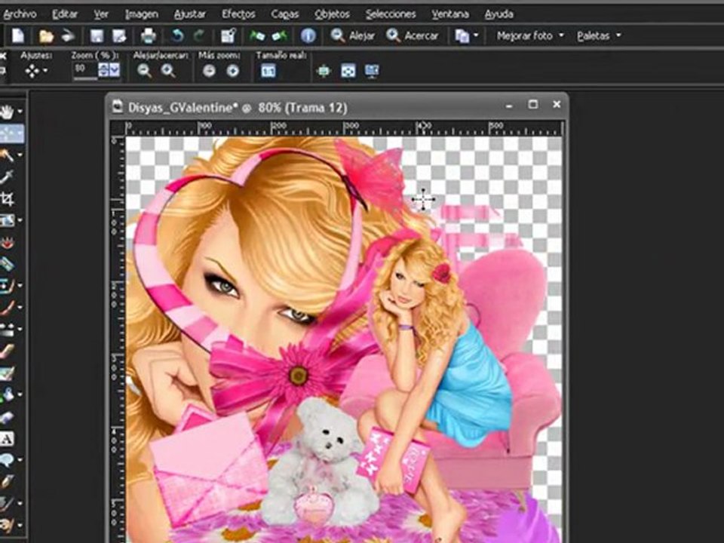Click the Alejar zoom out button
724x543 pixels.
coord(352,35)
